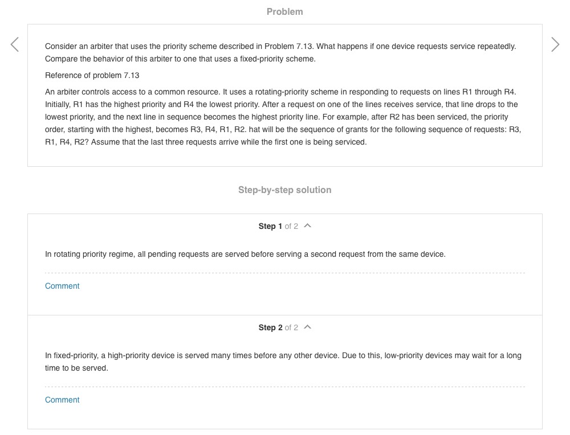
Task: Click the dashed divider in Step 1
Action: [284, 273]
